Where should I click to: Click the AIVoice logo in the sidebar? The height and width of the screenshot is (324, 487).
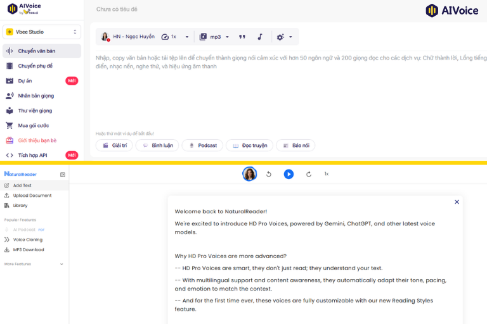pyautogui.click(x=24, y=8)
